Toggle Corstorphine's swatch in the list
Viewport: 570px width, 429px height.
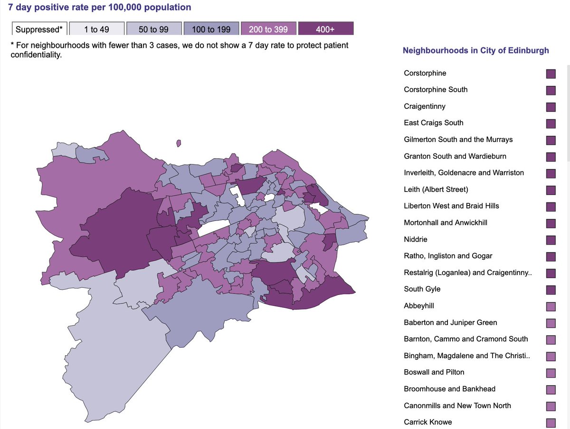click(551, 74)
